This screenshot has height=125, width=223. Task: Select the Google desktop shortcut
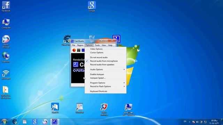point(92,7)
